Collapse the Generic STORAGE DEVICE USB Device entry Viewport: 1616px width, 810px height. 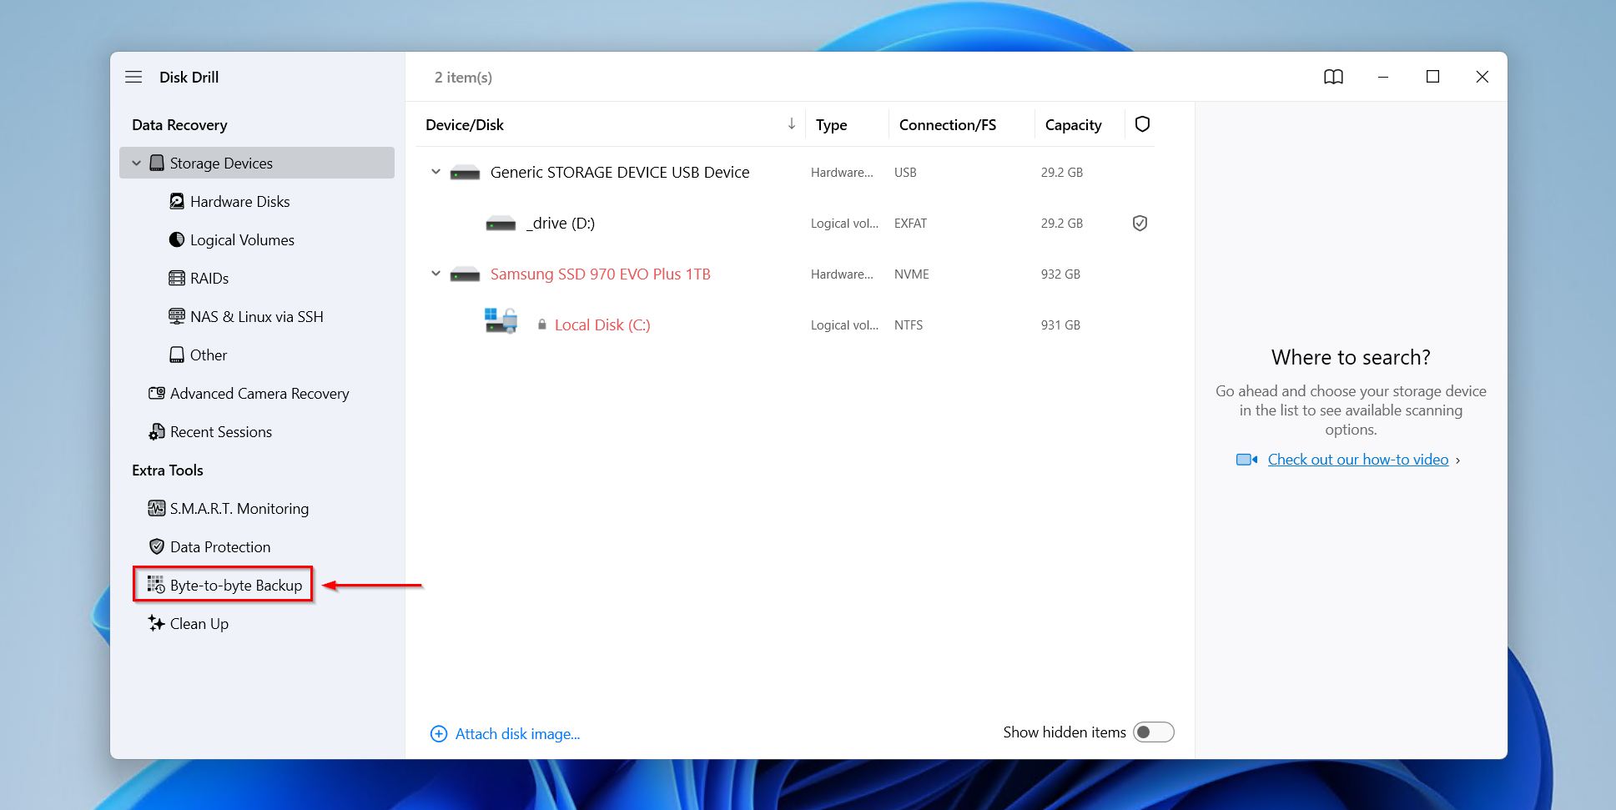(435, 172)
